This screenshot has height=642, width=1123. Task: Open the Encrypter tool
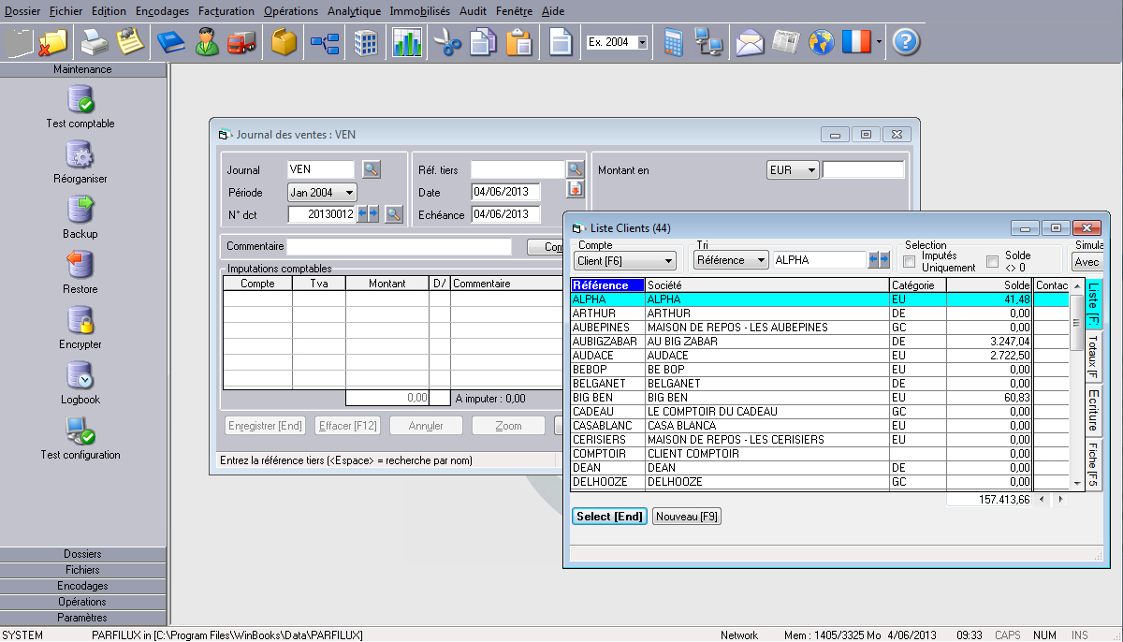[x=80, y=320]
